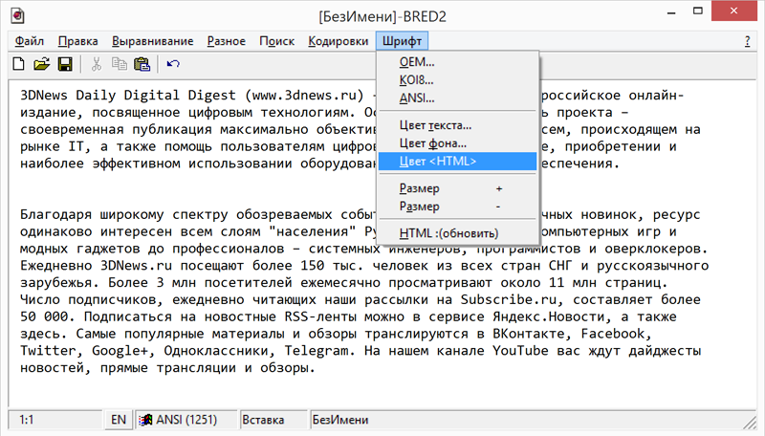The width and height of the screenshot is (765, 436).
Task: Click the word Telegram in the text
Action: point(317,351)
